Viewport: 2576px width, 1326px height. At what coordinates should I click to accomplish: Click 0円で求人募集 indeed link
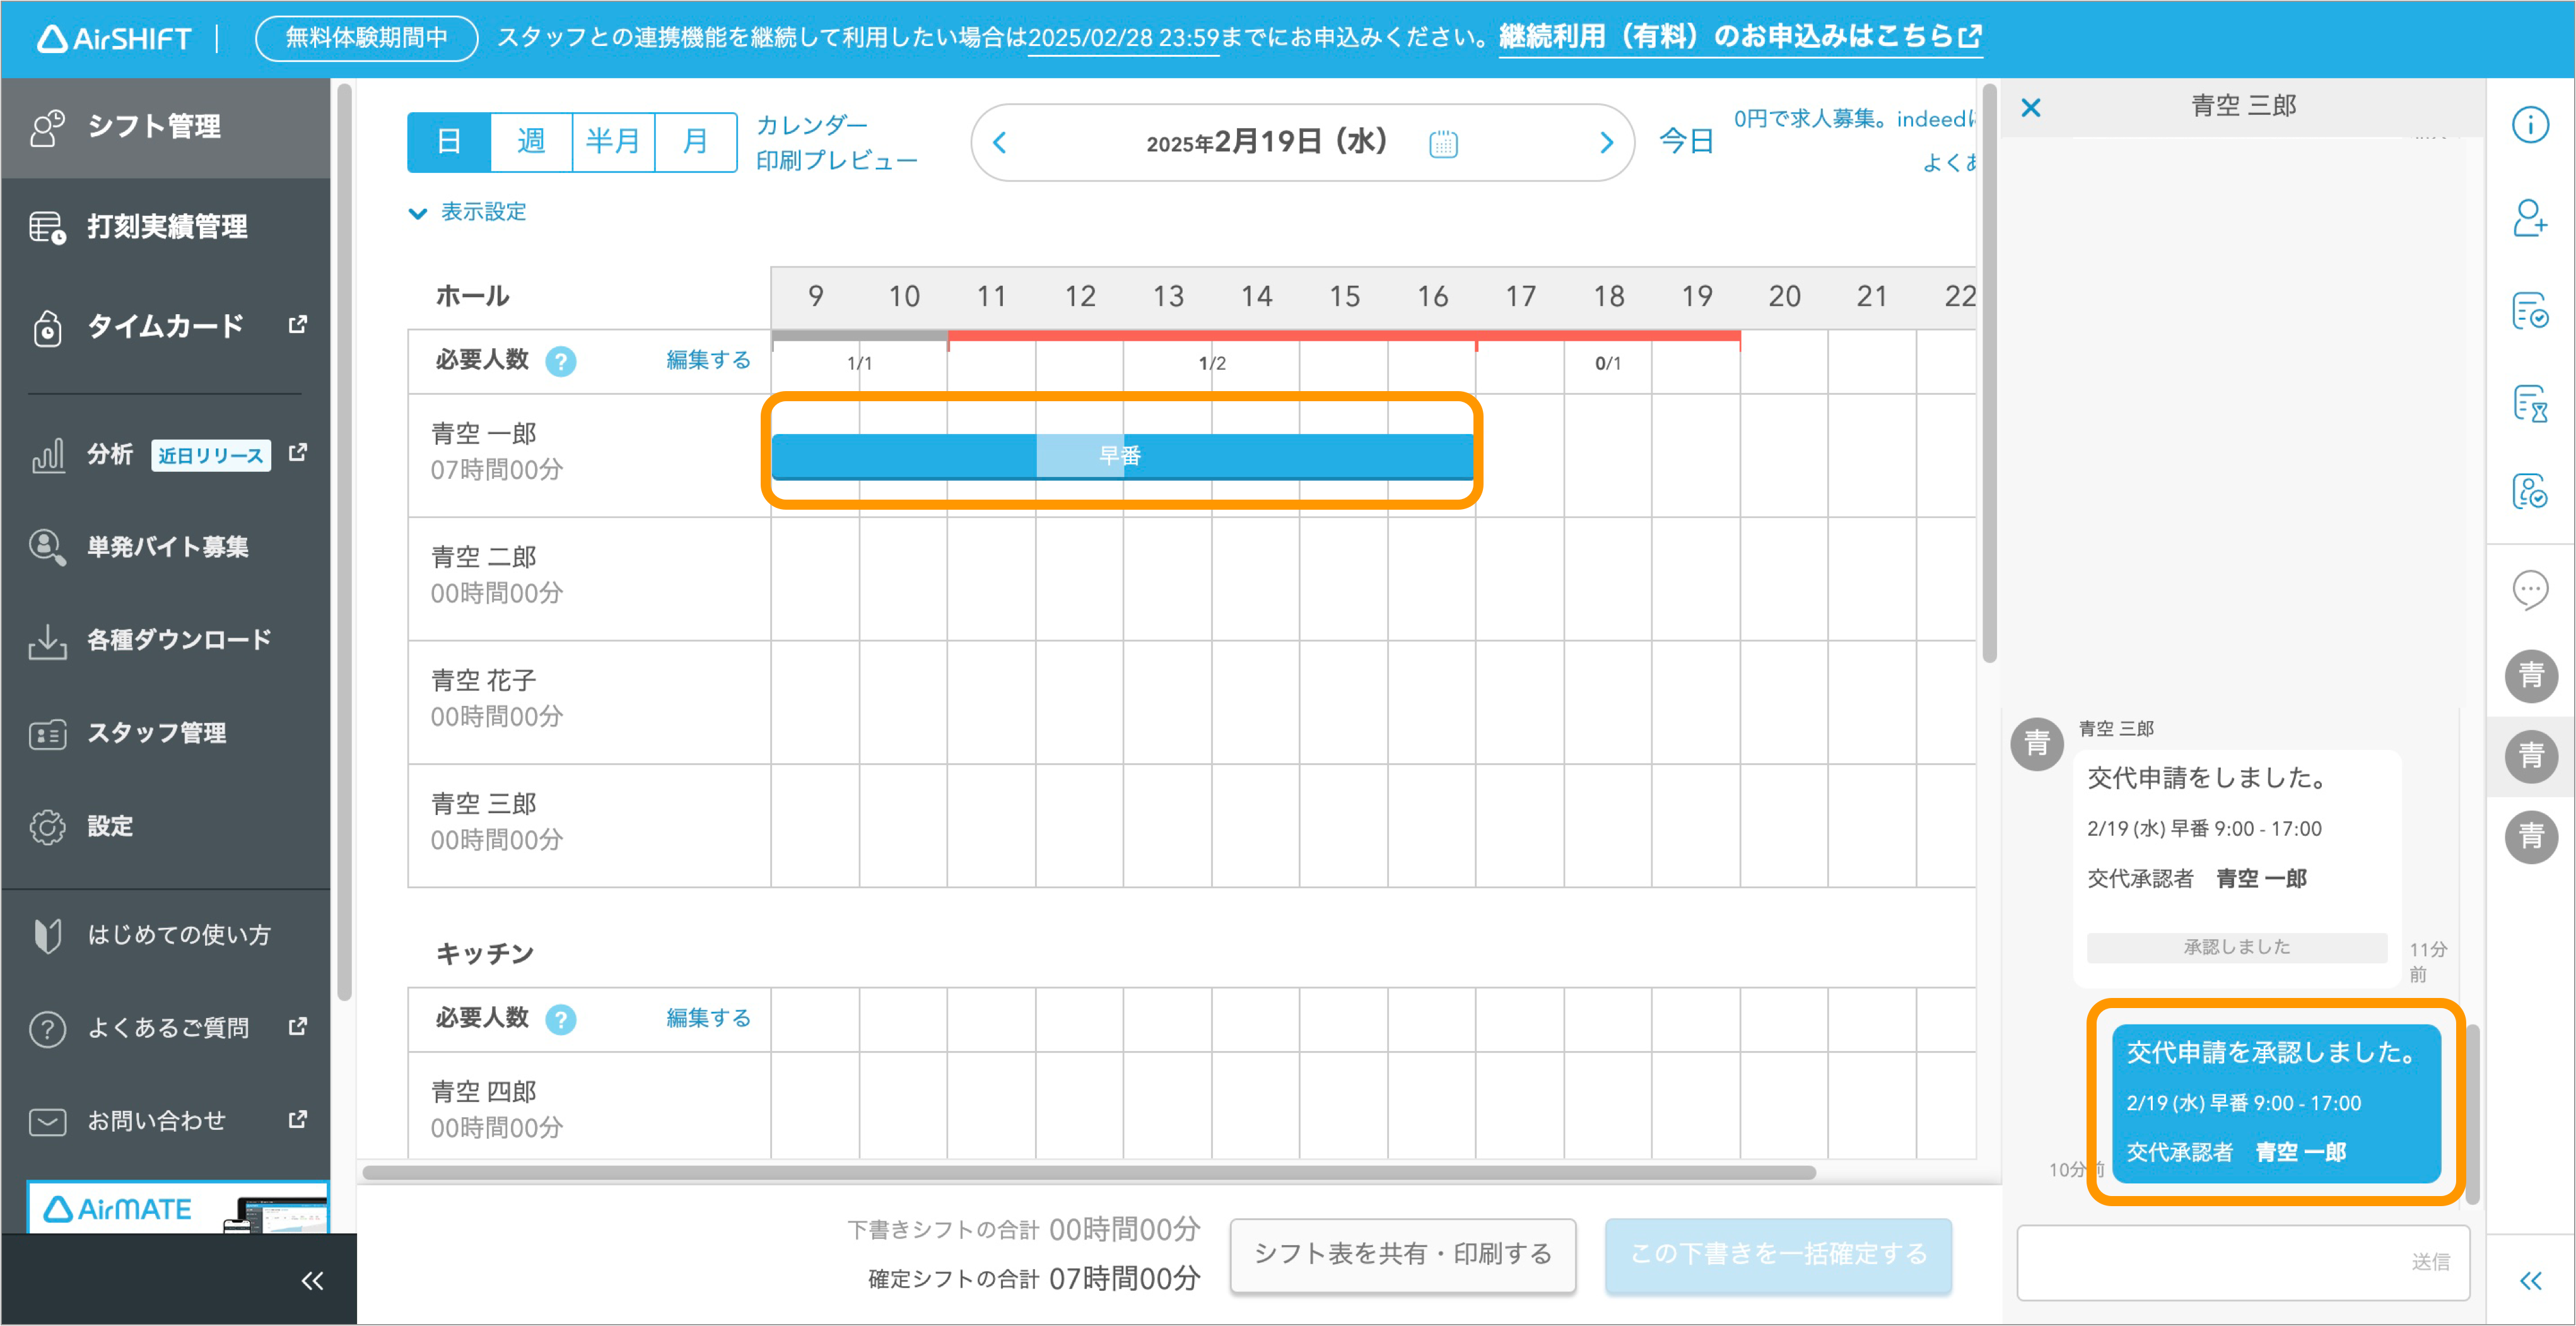coord(1855,119)
